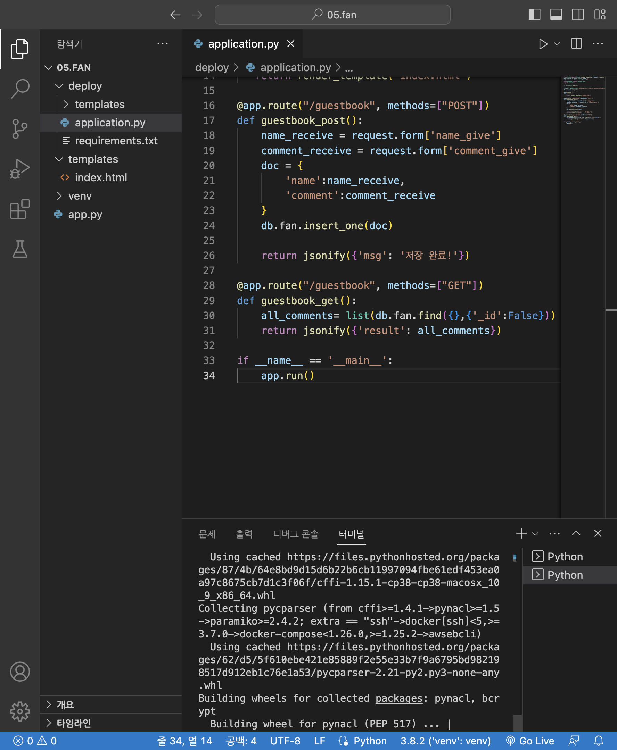Click the terminal scrollbar thumb

pos(518,723)
